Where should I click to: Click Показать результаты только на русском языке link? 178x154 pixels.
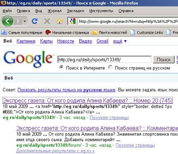66,90
